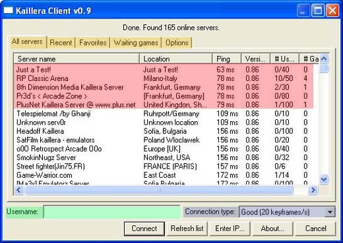Select 'Street fighter(Jin75.FR)' server
The image size is (343, 243).
click(164, 166)
